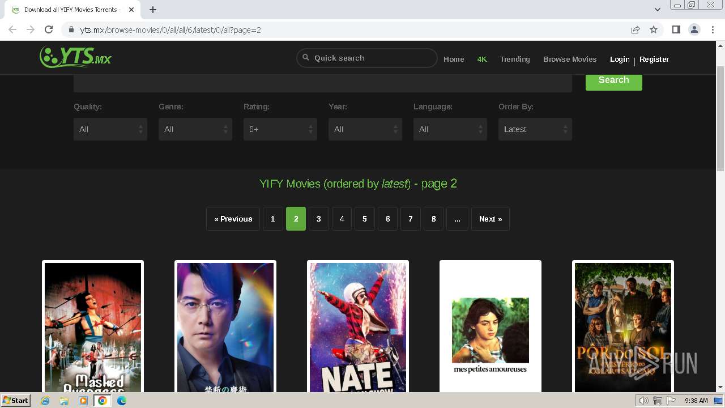The width and height of the screenshot is (725, 408).
Task: Click the YTS.MX logo
Action: [x=75, y=57]
